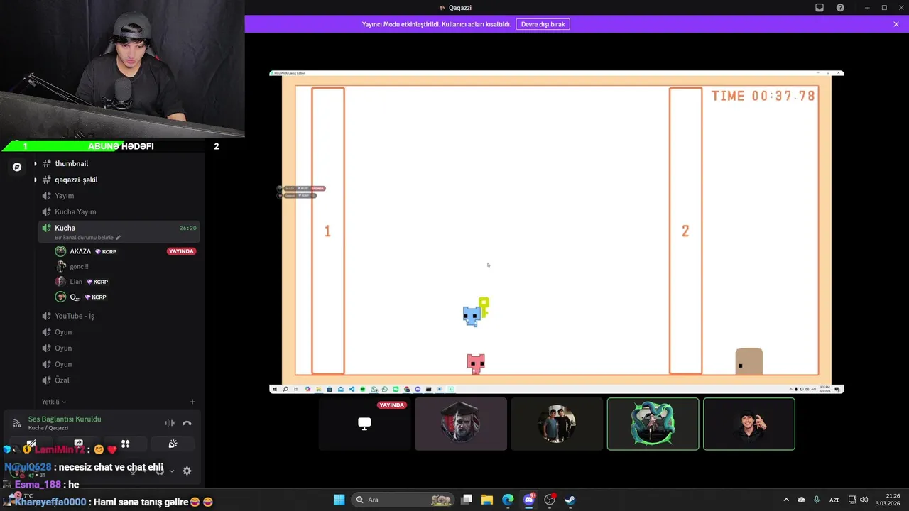This screenshot has height=511, width=909.
Task: Open the volume tray icon
Action: click(x=864, y=500)
